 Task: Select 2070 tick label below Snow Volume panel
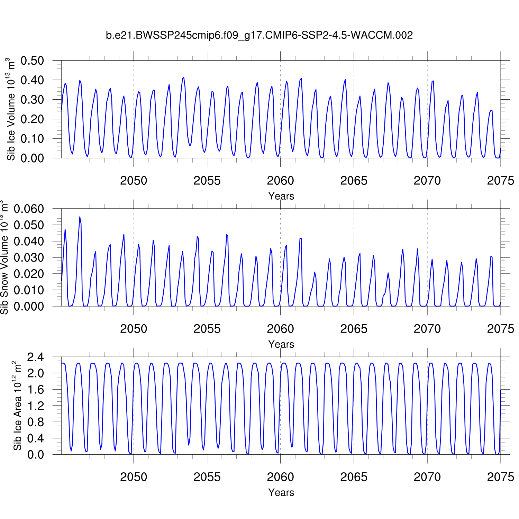[427, 329]
